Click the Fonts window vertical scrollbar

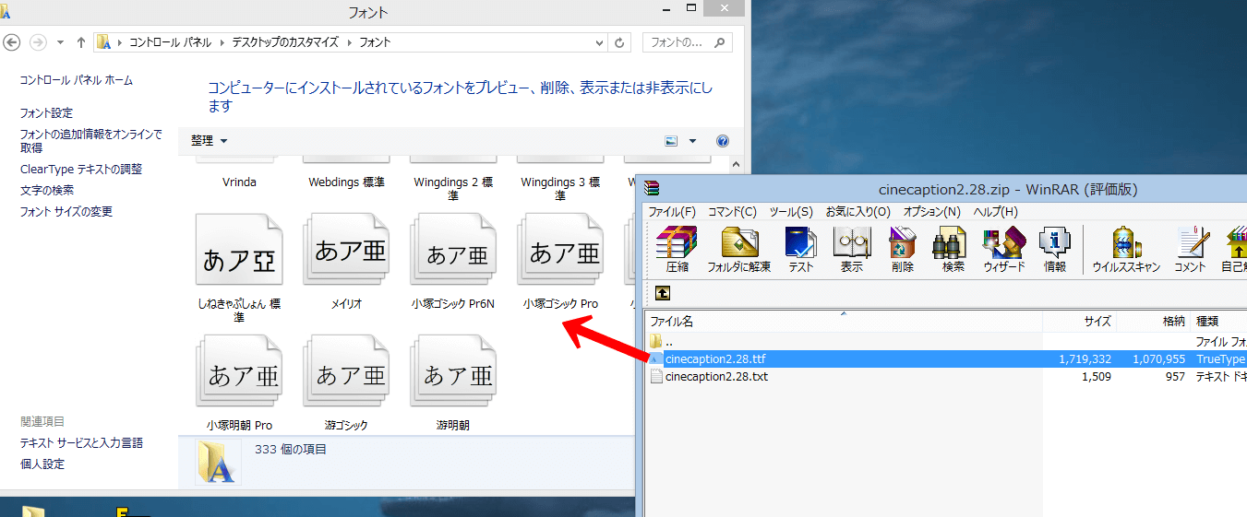tap(735, 164)
